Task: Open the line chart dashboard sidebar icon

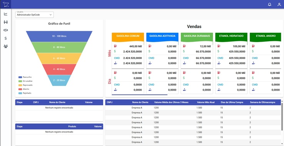Action: [x=6, y=14]
